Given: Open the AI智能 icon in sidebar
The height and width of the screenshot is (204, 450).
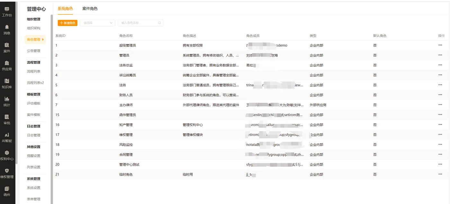Looking at the screenshot, I should point(7,135).
